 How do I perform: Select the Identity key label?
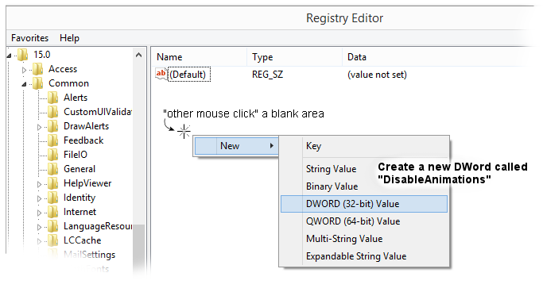tap(80, 198)
